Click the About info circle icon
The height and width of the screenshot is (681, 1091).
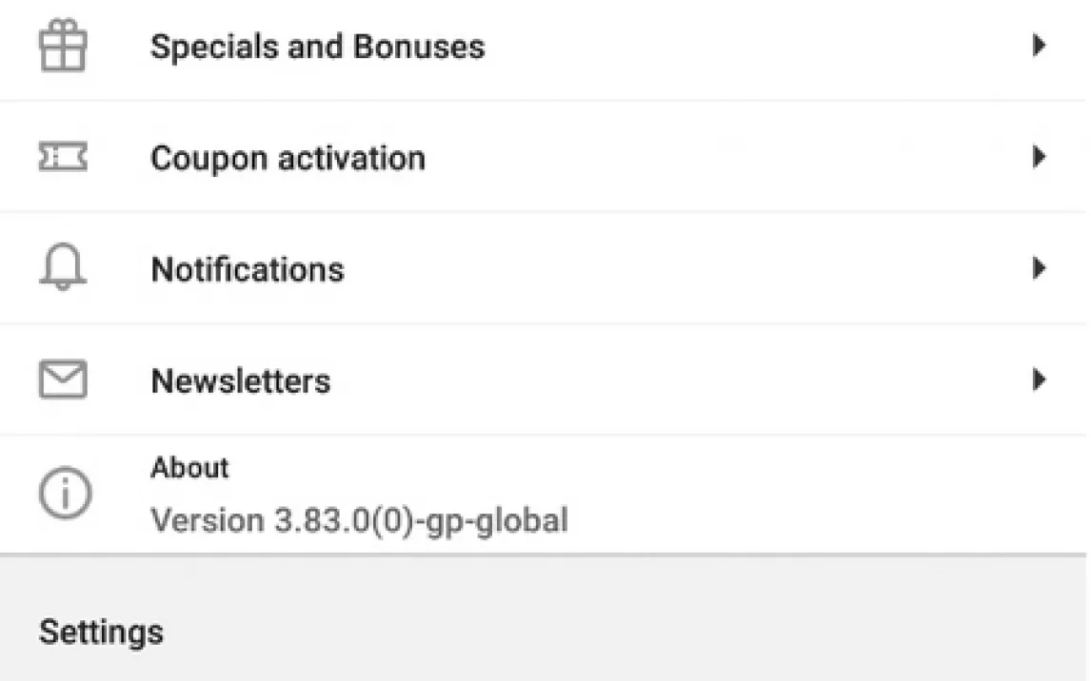(65, 494)
